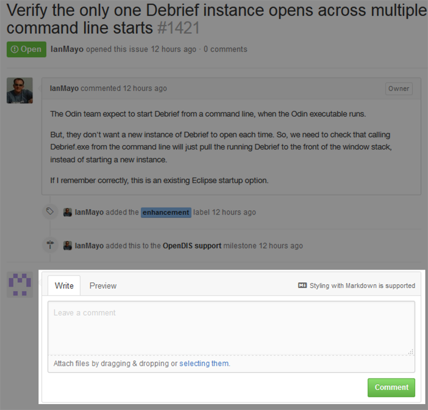
Task: Click IanMayo name in the label event
Action: pos(89,212)
